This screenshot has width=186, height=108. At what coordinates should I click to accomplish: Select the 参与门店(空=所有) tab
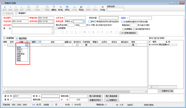[157, 38]
